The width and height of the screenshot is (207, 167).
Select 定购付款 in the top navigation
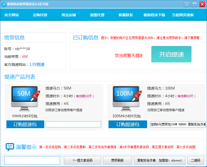click(x=40, y=15)
